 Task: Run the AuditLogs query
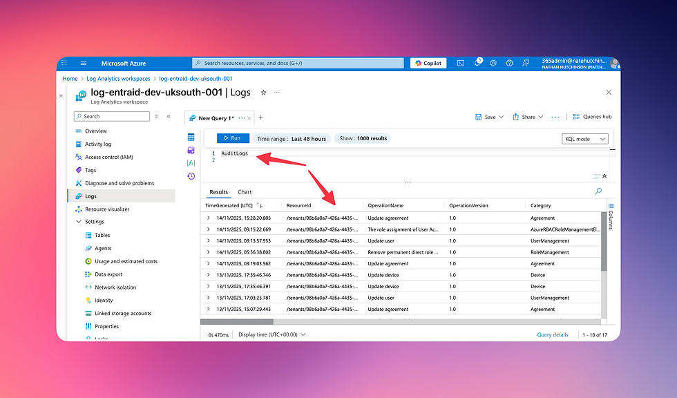(232, 138)
